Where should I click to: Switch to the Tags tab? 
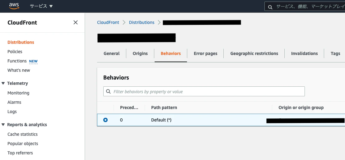coord(335,53)
